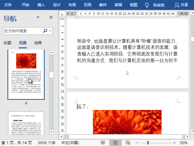This screenshot has width=194, height=146.
Task: Close the 导航 navigation pane
Action: click(x=51, y=17)
